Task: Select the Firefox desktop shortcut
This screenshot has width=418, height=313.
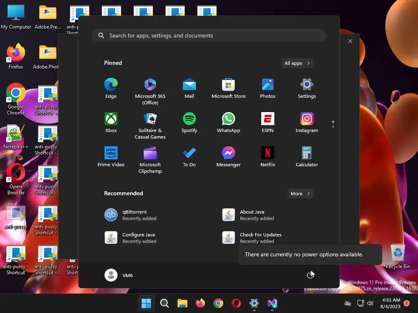Action: pyautogui.click(x=16, y=56)
